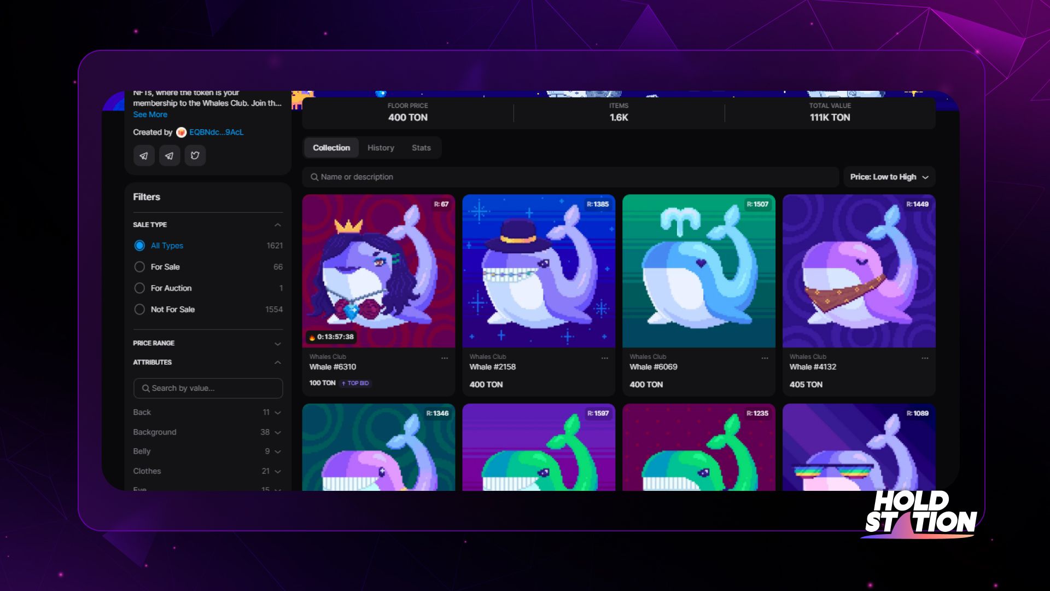Expand the Belly attribute list
Image resolution: width=1050 pixels, height=591 pixels.
278,451
